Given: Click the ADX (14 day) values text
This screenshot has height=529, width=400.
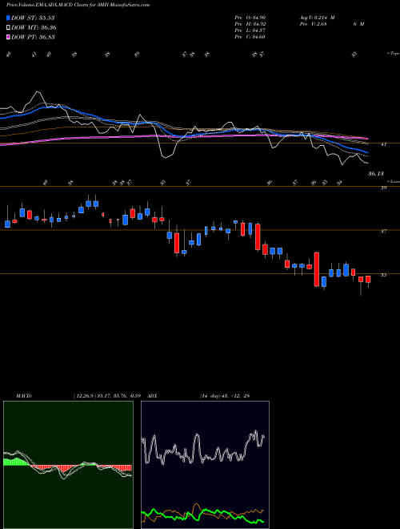Looking at the screenshot, I should point(225,396).
